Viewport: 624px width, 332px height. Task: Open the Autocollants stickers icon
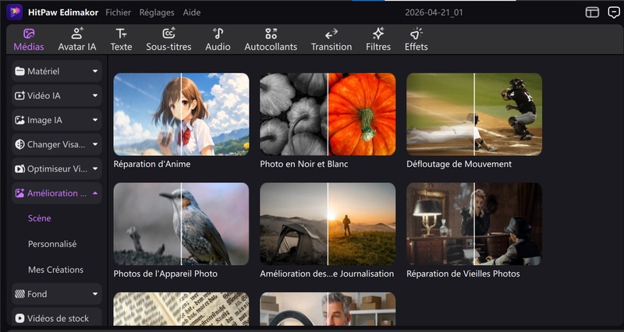(271, 34)
